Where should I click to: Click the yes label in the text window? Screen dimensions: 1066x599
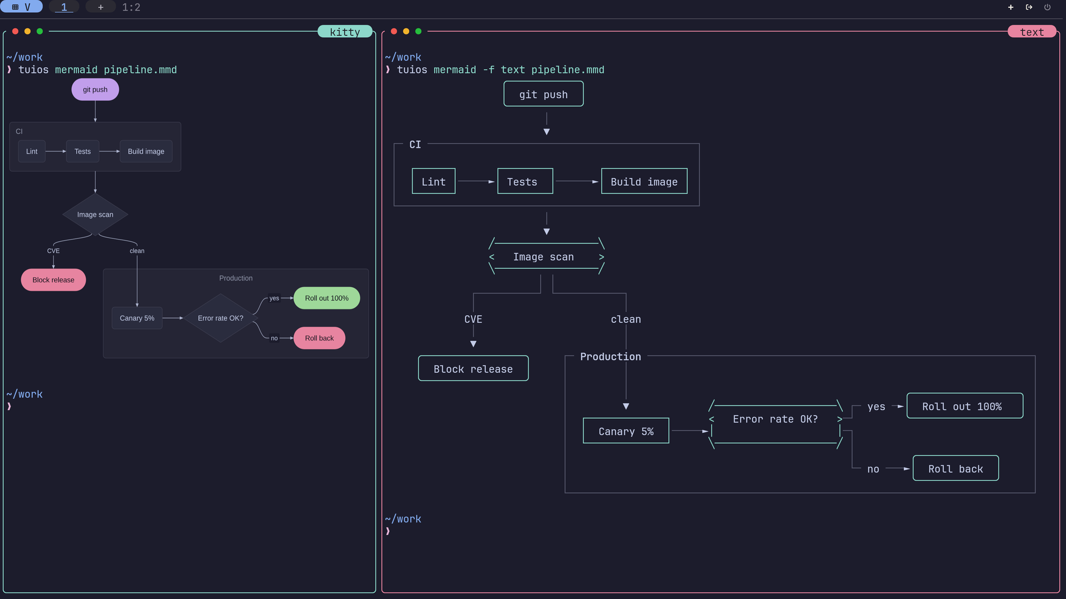click(876, 407)
